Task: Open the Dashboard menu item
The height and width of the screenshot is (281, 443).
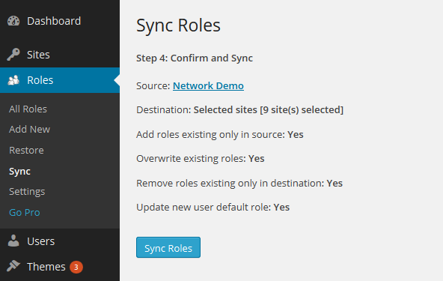Action: [x=54, y=21]
